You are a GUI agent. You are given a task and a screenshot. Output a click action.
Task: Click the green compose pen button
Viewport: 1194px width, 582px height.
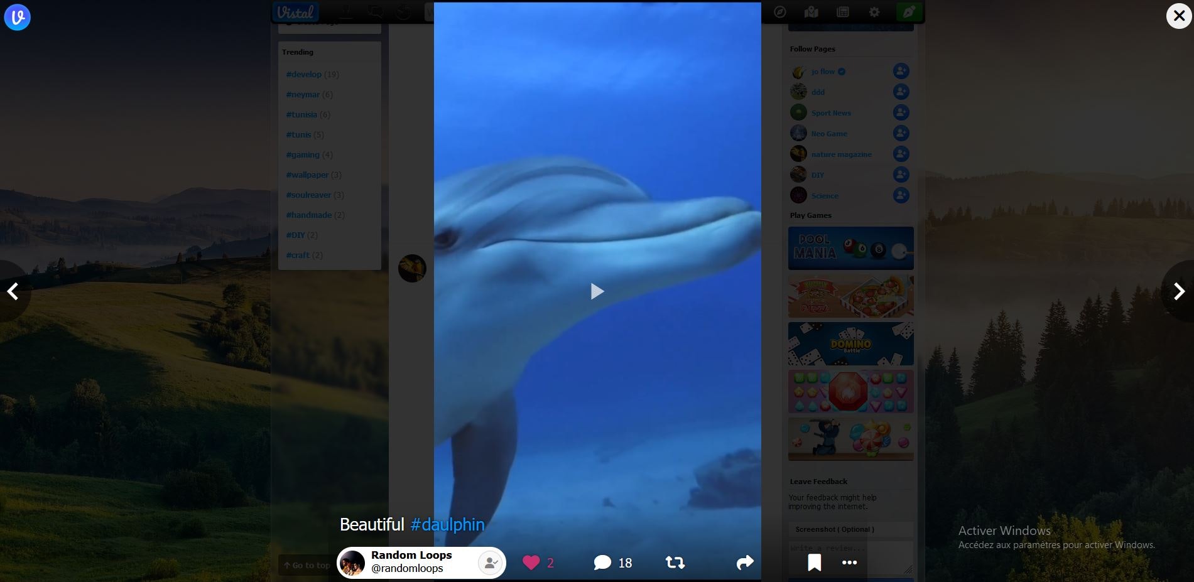909,12
